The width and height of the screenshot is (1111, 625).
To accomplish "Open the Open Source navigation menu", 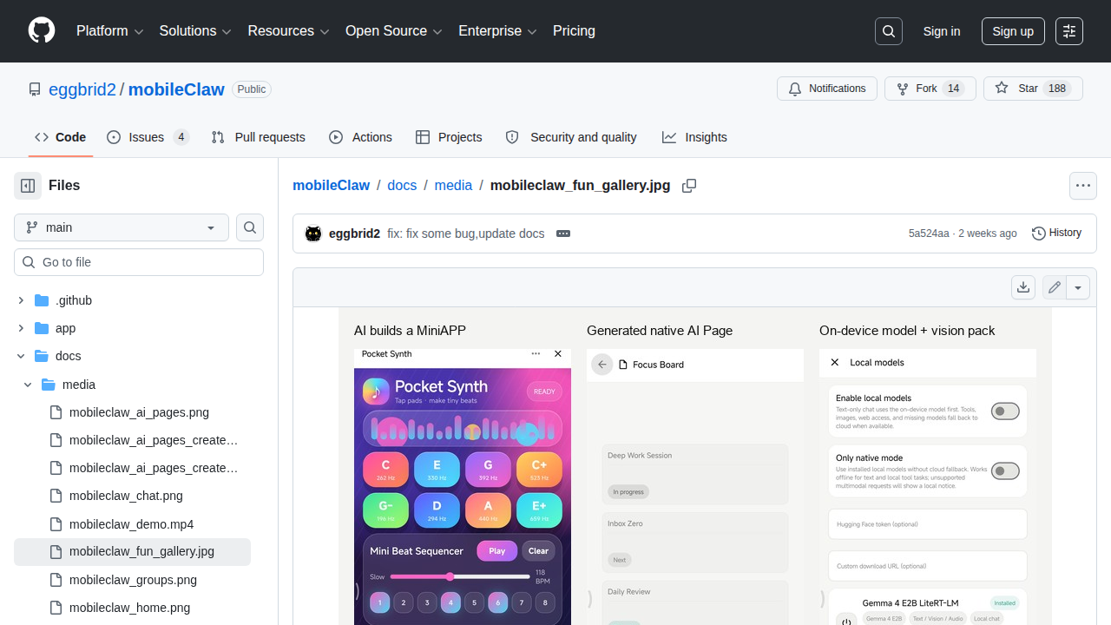I will pos(394,31).
